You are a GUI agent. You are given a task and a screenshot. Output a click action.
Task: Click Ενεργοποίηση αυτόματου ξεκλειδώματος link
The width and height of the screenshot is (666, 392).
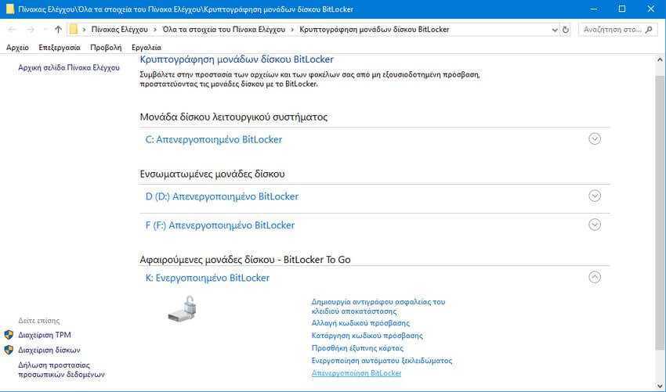pos(382,361)
